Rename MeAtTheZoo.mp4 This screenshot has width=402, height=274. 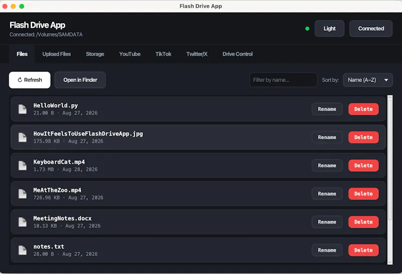[x=327, y=194]
